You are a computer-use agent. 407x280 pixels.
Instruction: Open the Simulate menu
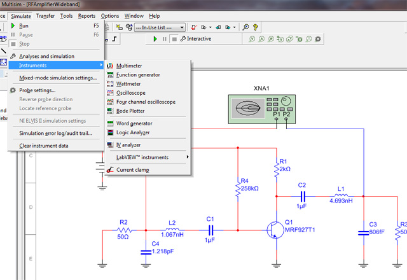coord(21,16)
